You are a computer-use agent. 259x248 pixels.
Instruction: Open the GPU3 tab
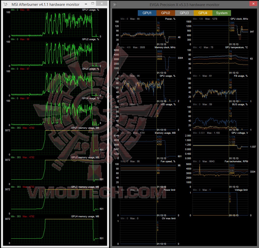tap(184, 13)
